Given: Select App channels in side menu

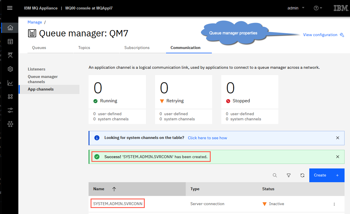Looking at the screenshot, I should pyautogui.click(x=49, y=89).
